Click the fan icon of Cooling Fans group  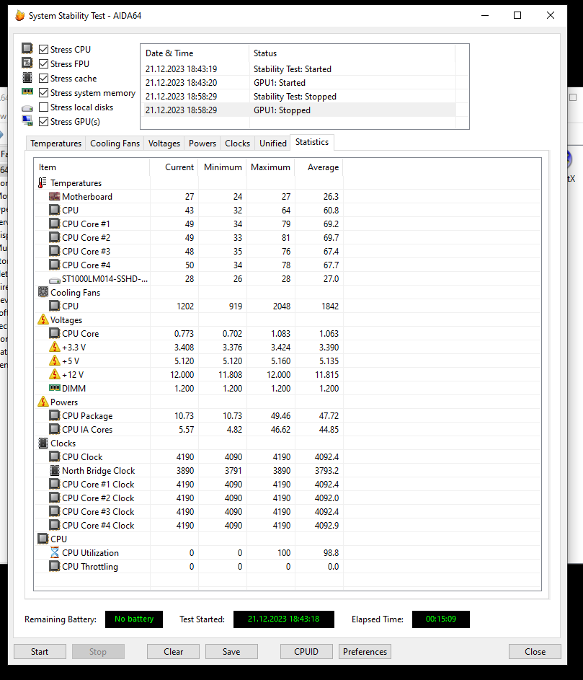(x=43, y=292)
